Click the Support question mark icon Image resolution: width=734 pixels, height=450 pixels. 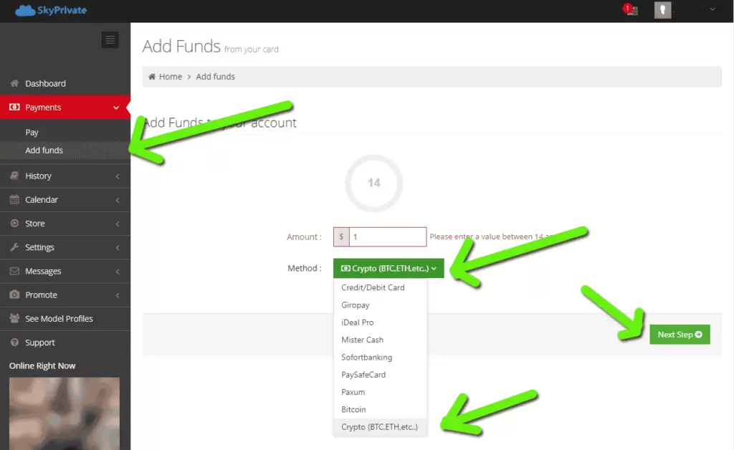pos(14,343)
